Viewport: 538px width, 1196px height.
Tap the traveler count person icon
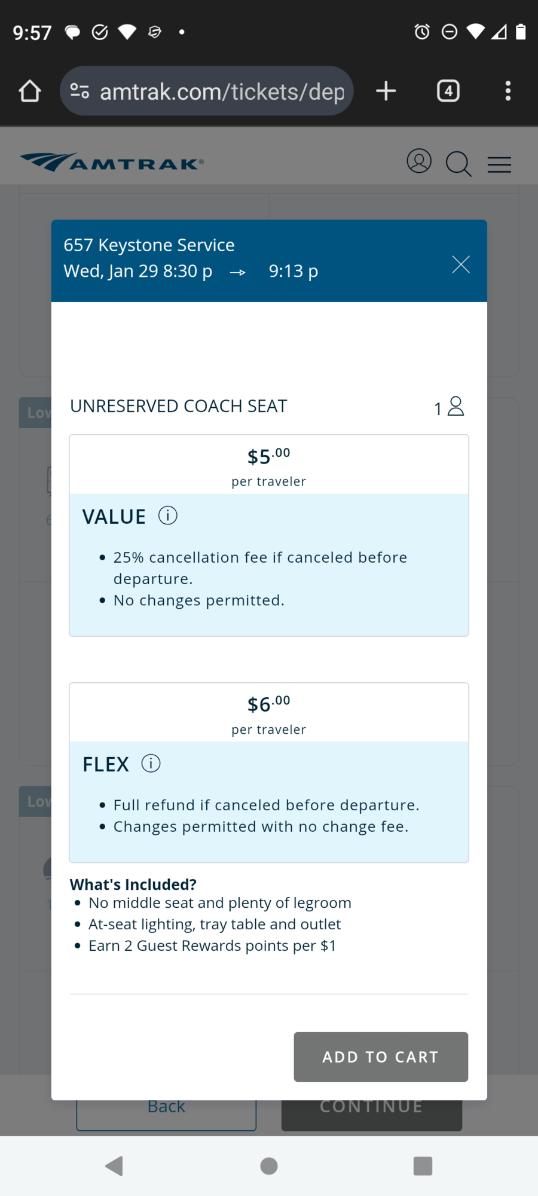coord(456,406)
